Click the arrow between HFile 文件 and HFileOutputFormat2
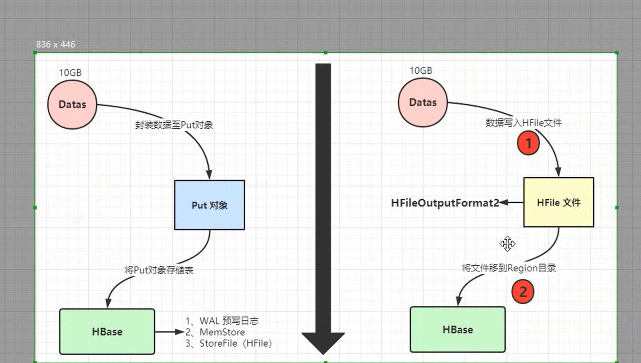 pos(513,203)
